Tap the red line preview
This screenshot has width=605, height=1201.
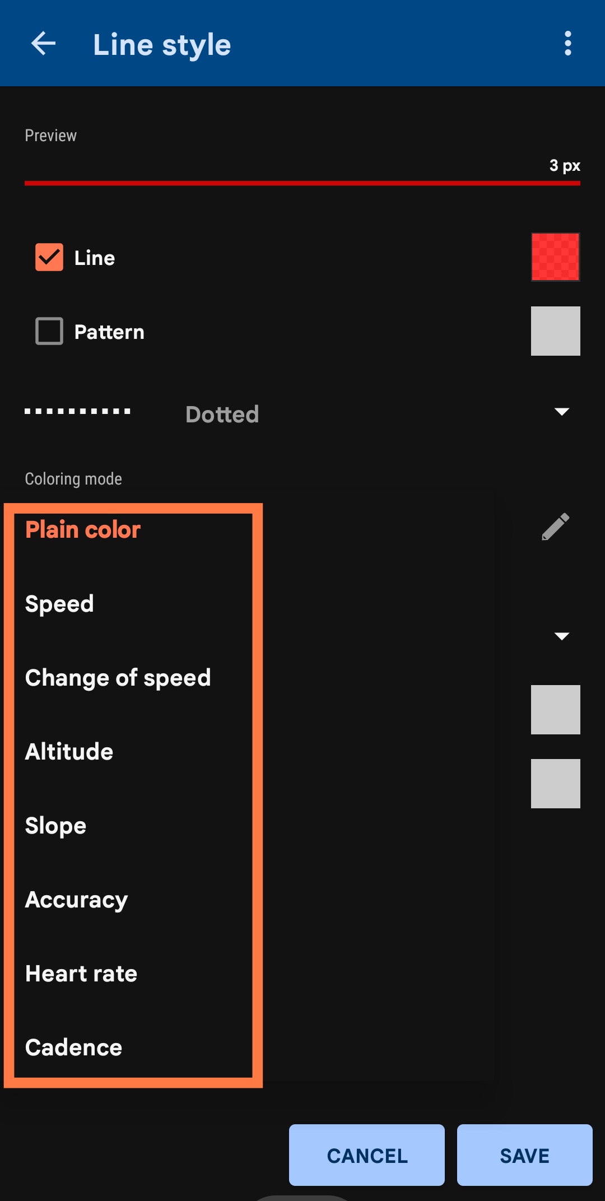click(x=302, y=183)
